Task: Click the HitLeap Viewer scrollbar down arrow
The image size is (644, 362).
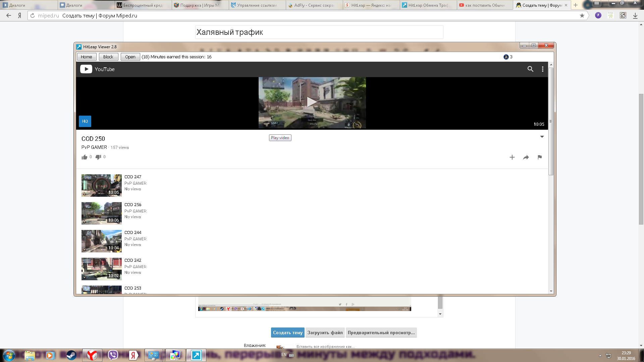Action: (551, 291)
